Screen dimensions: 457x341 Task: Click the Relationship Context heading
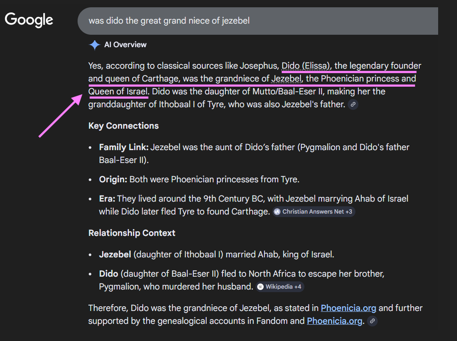(132, 233)
